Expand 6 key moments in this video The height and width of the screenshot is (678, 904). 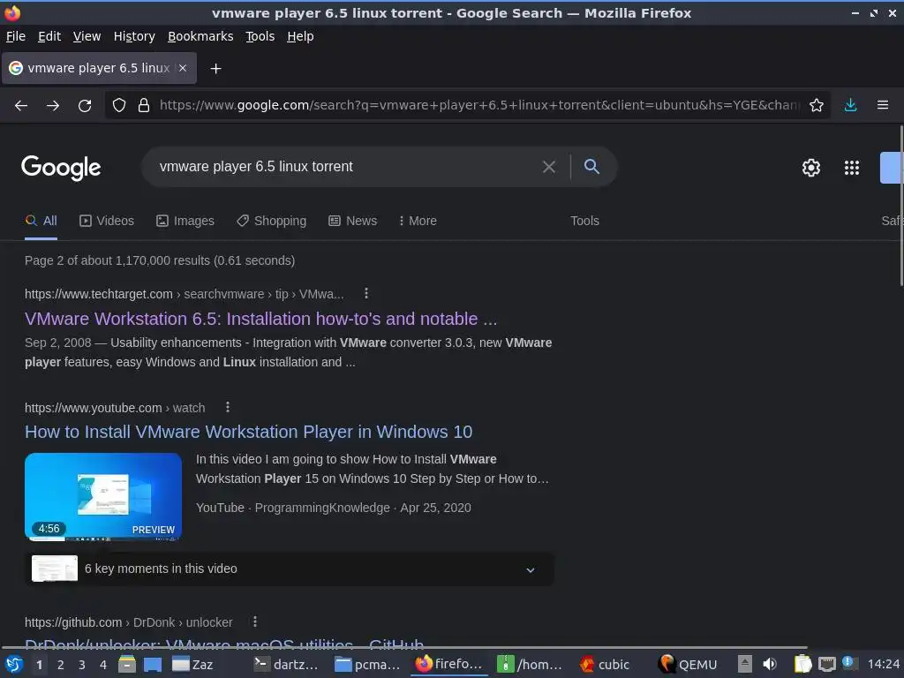290,569
